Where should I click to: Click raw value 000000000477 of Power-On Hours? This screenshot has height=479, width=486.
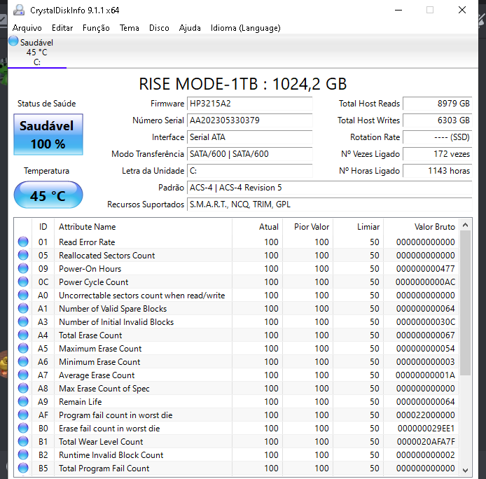pos(425,268)
